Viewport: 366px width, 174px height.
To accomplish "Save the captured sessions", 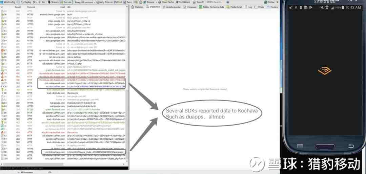I will point(128,2).
